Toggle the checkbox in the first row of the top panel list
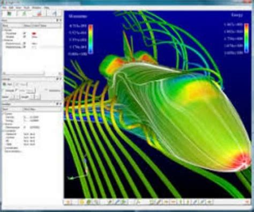The width and height of the screenshot is (254, 212). tap(25, 33)
